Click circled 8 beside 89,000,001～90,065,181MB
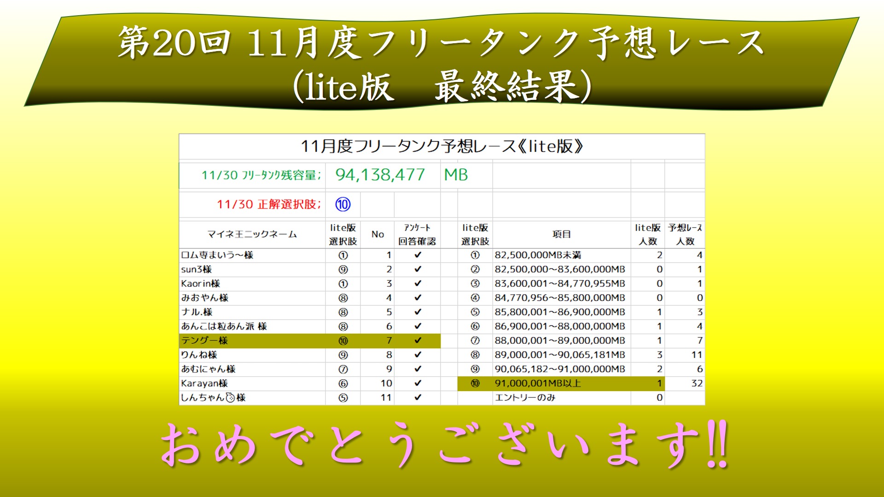 pyautogui.click(x=475, y=355)
